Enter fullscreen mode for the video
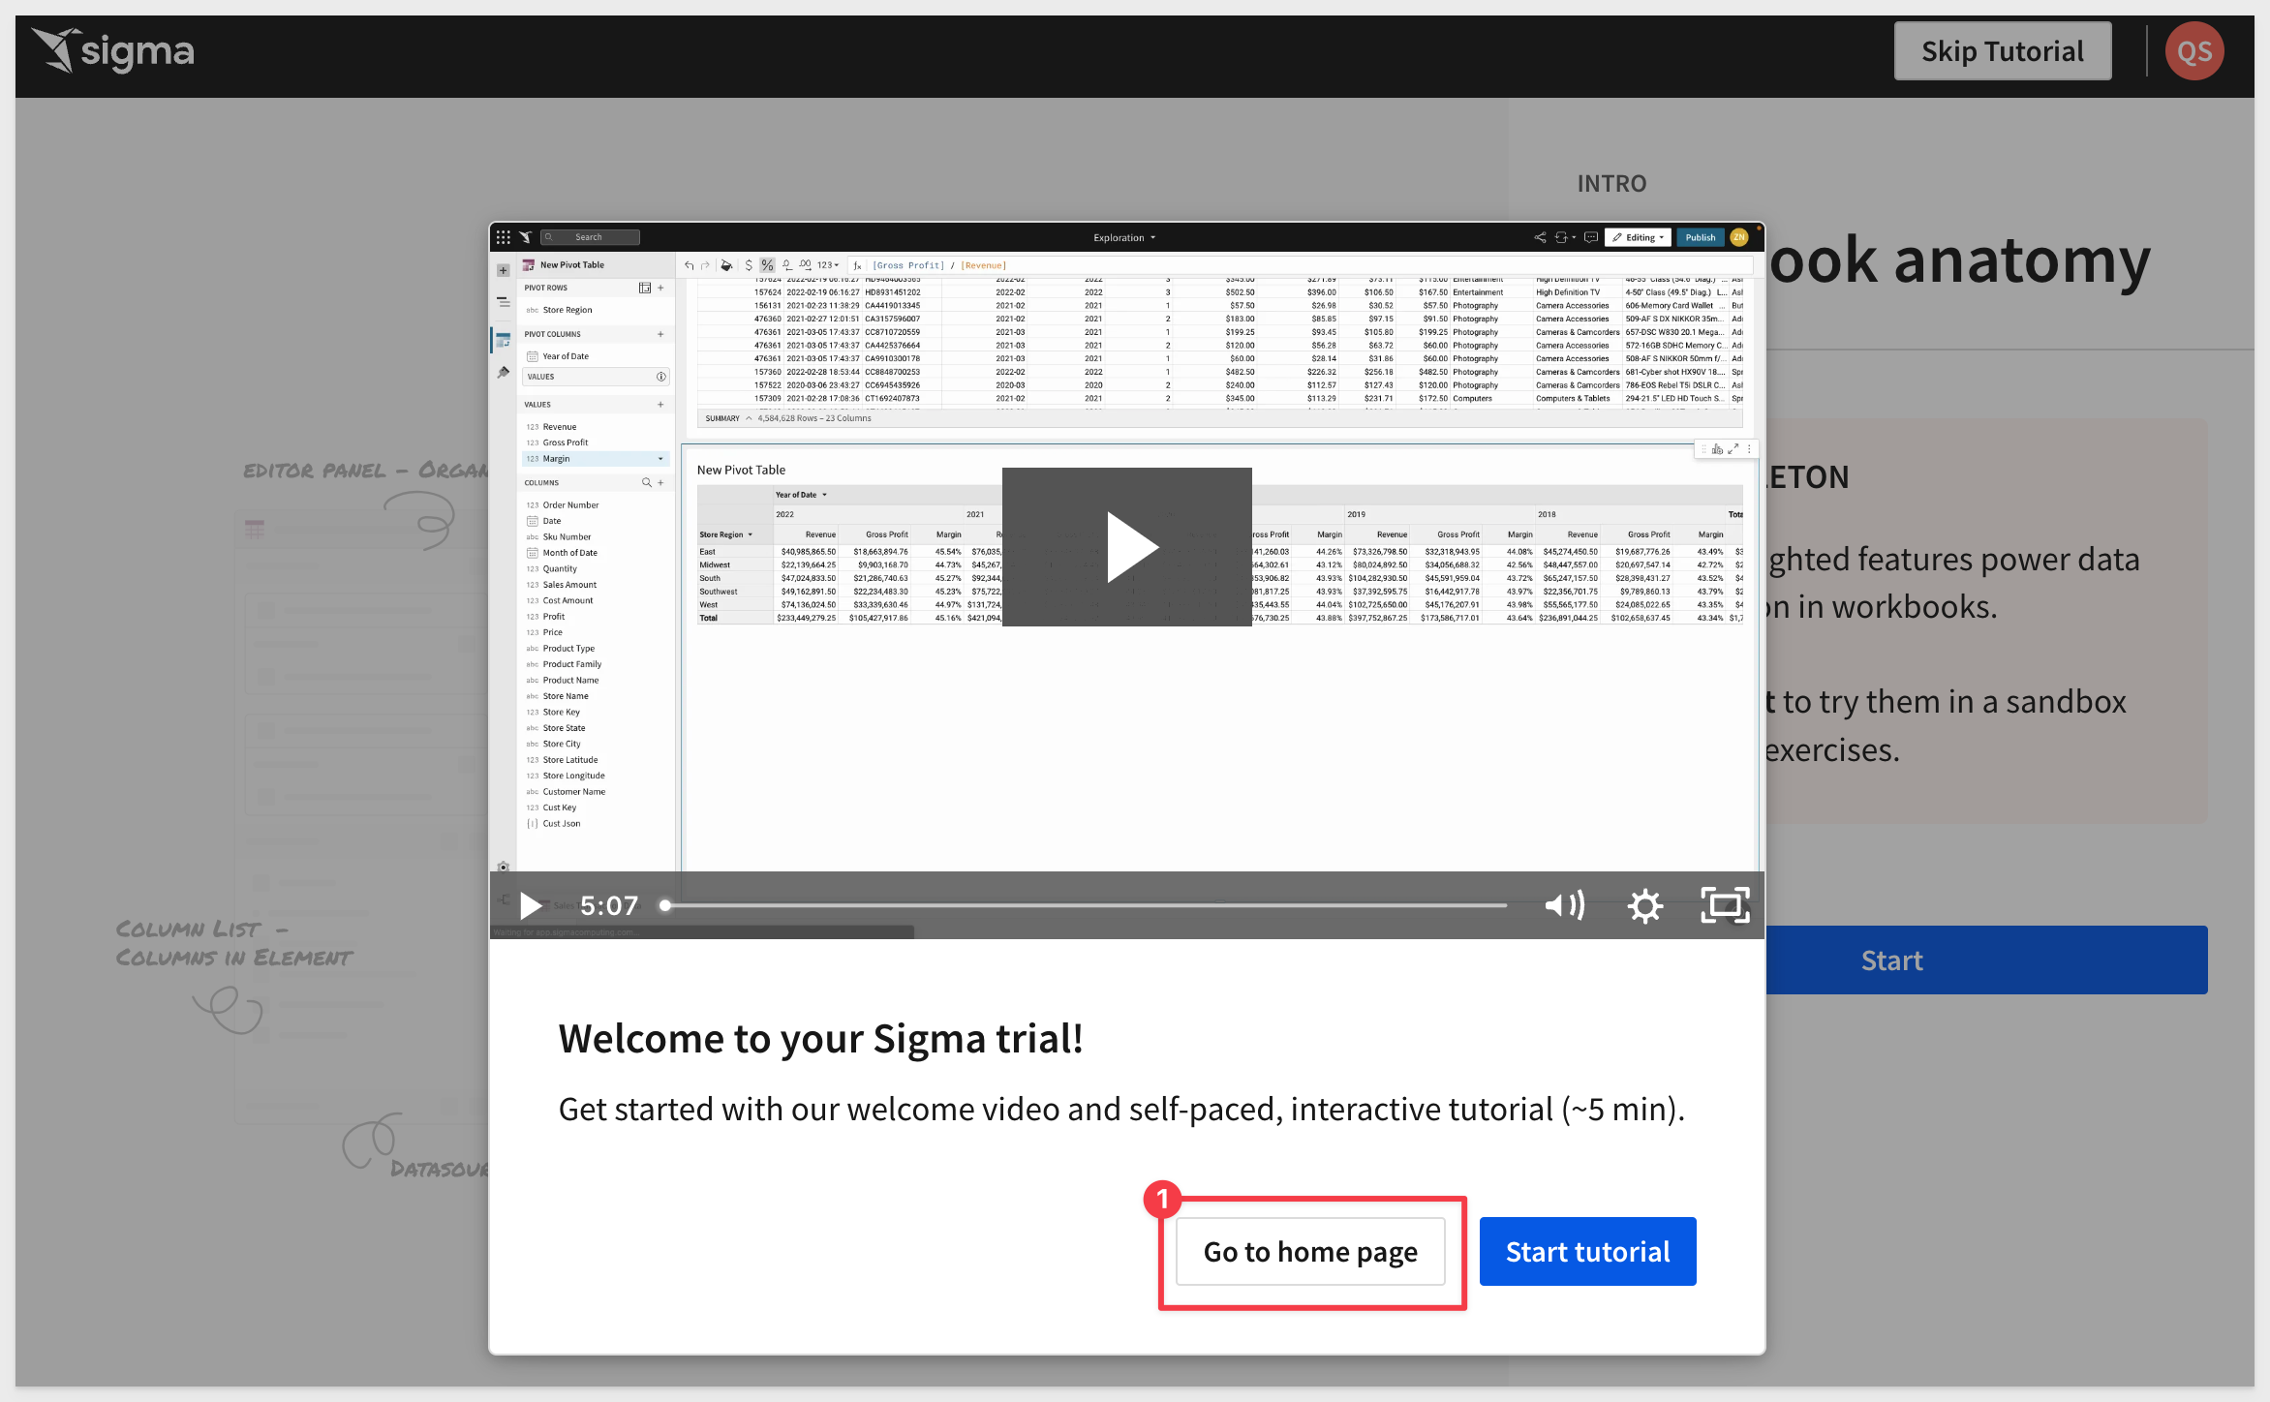The height and width of the screenshot is (1402, 2270). click(1725, 905)
